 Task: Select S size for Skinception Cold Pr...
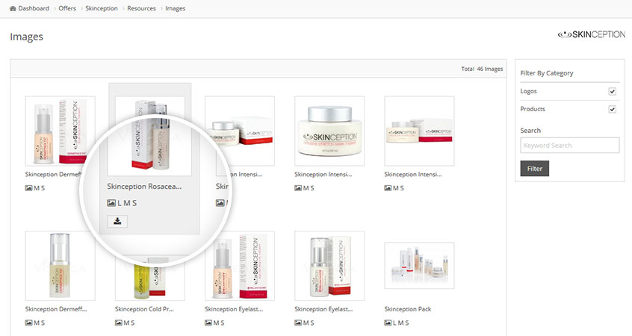point(133,323)
